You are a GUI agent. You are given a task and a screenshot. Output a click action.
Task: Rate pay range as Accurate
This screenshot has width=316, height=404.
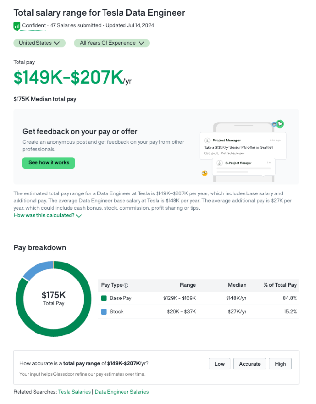pyautogui.click(x=249, y=364)
